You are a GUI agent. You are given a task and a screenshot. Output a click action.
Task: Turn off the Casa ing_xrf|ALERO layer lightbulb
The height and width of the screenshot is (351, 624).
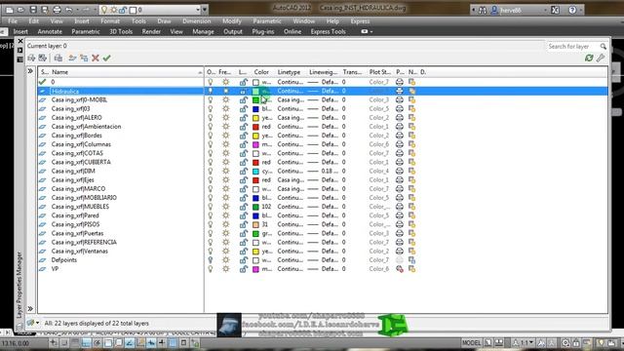tap(211, 118)
